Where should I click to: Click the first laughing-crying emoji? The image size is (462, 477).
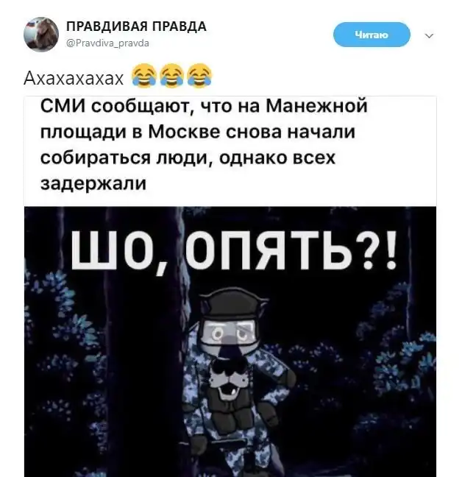pyautogui.click(x=144, y=76)
